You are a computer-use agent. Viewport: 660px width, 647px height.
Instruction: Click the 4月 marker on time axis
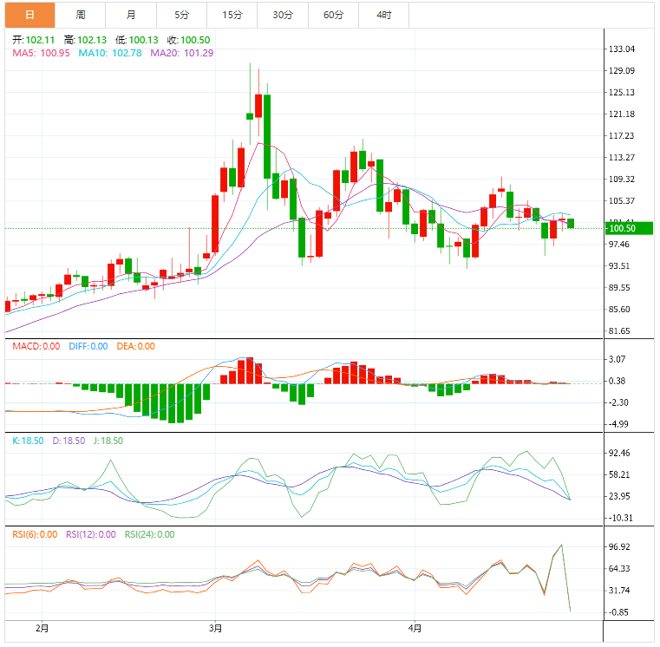pos(415,628)
